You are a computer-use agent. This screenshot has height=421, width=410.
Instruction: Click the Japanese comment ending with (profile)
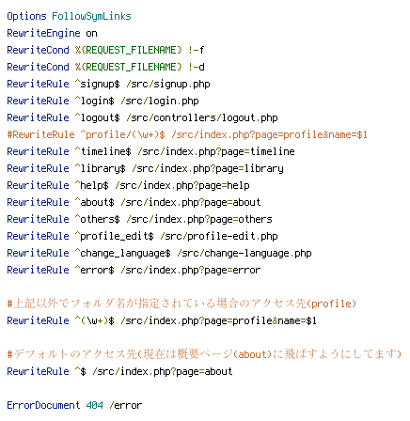(181, 304)
